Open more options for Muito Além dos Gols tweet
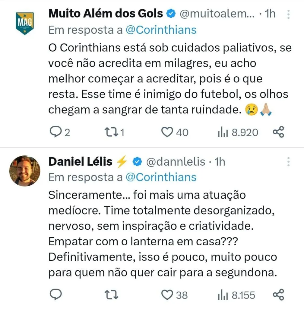304x309 pixels. (x=288, y=14)
